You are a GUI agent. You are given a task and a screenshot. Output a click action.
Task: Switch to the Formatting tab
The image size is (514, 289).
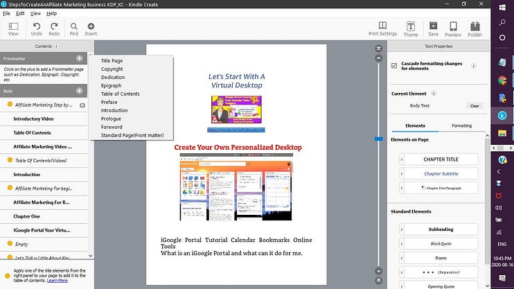pos(461,125)
